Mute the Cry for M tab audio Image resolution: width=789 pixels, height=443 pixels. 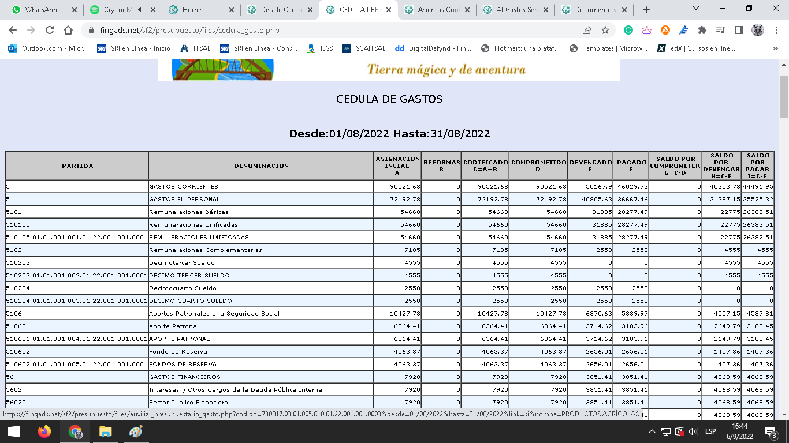pyautogui.click(x=140, y=10)
